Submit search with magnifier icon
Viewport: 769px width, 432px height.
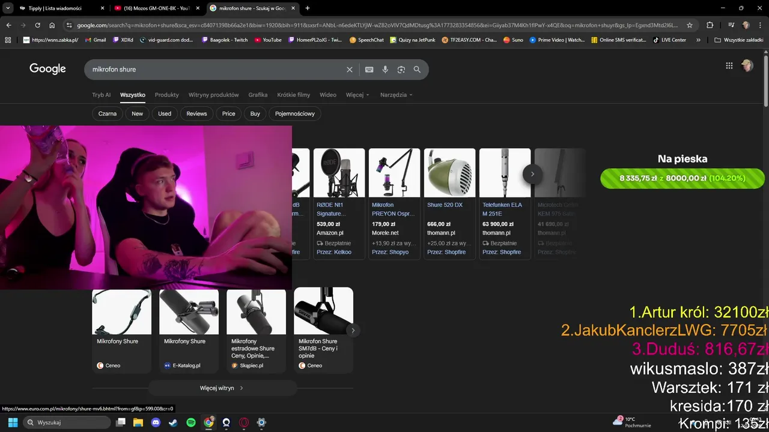(x=417, y=70)
